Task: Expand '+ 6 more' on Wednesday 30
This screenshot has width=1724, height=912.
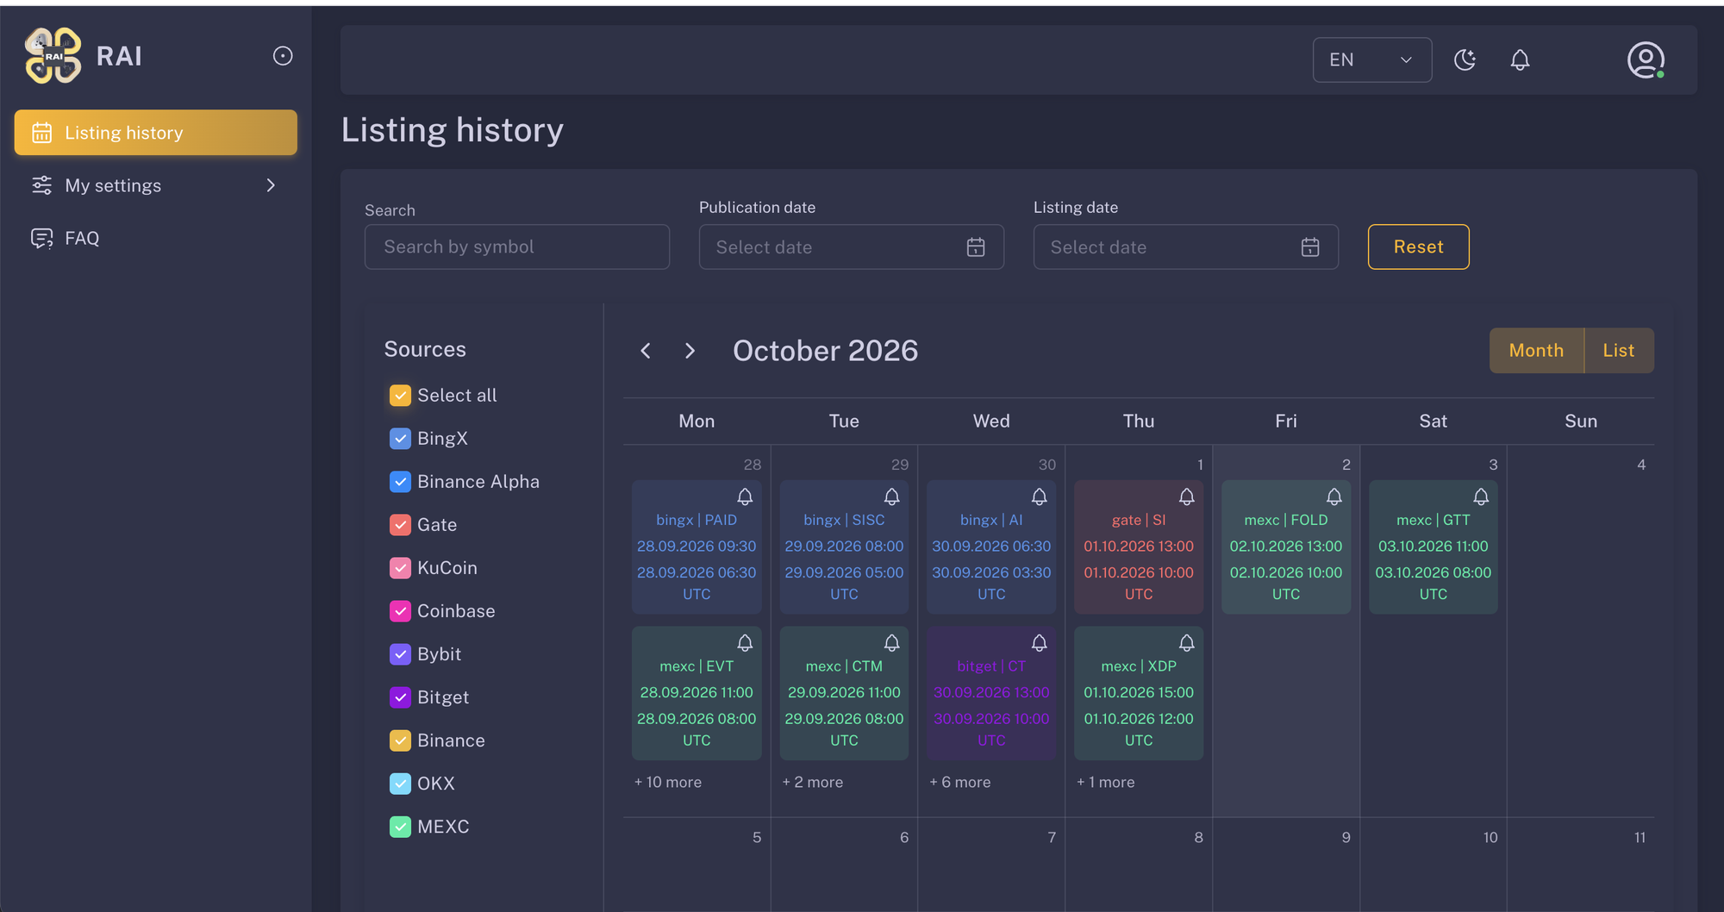Action: [960, 782]
